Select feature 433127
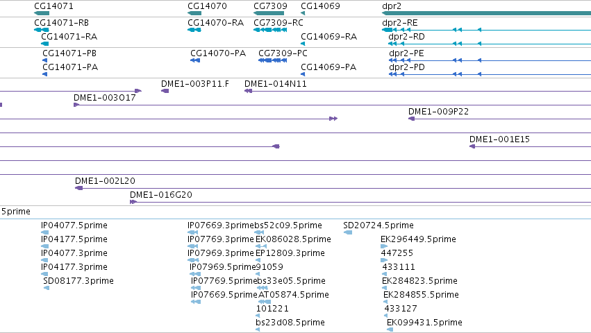Screen dimensions: 591x333 [x=400, y=309]
